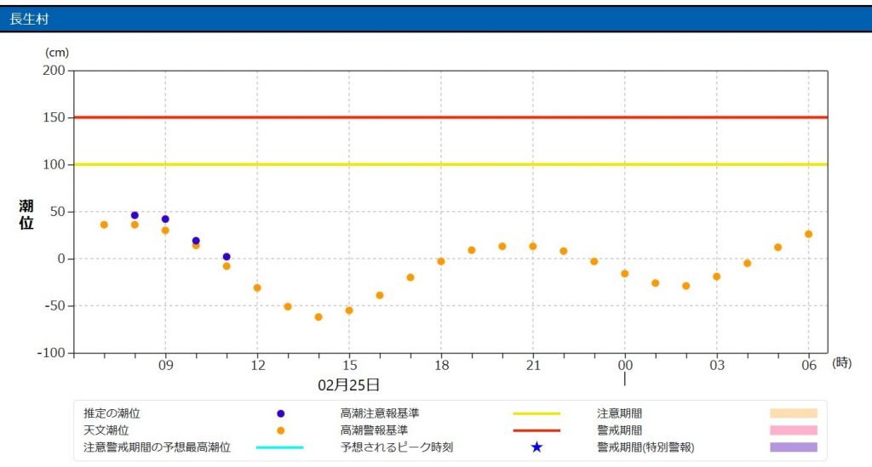Click the 警戒期間(特別警報) legend label
Image resolution: width=872 pixels, height=467 pixels.
pos(645,447)
